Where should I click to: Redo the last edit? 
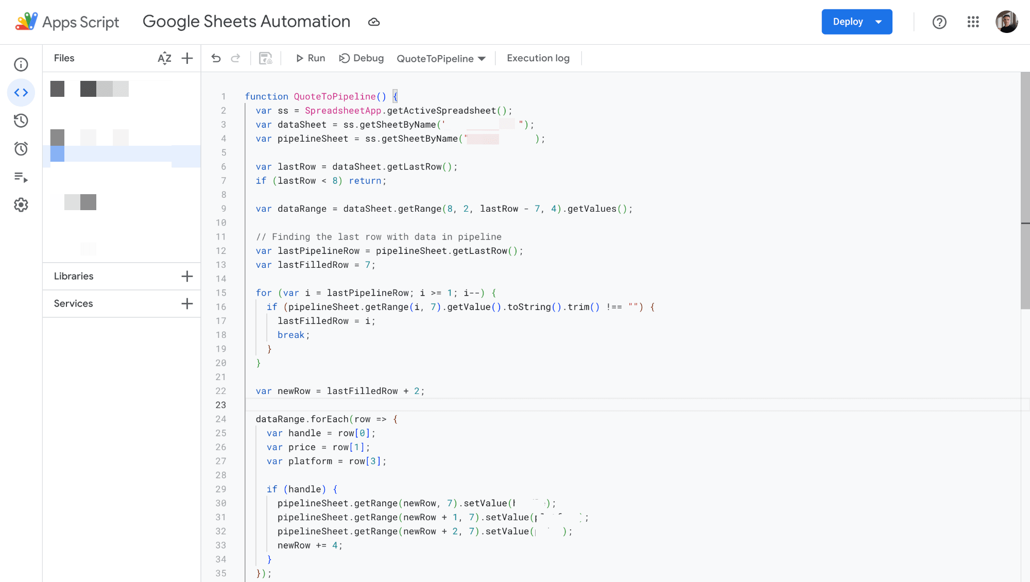tap(235, 58)
